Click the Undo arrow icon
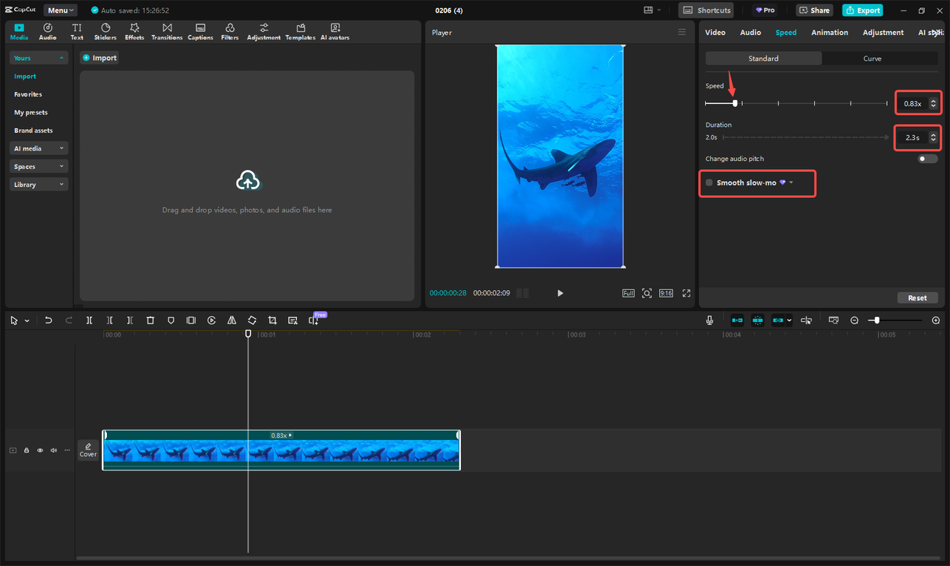This screenshot has height=566, width=950. (x=48, y=320)
